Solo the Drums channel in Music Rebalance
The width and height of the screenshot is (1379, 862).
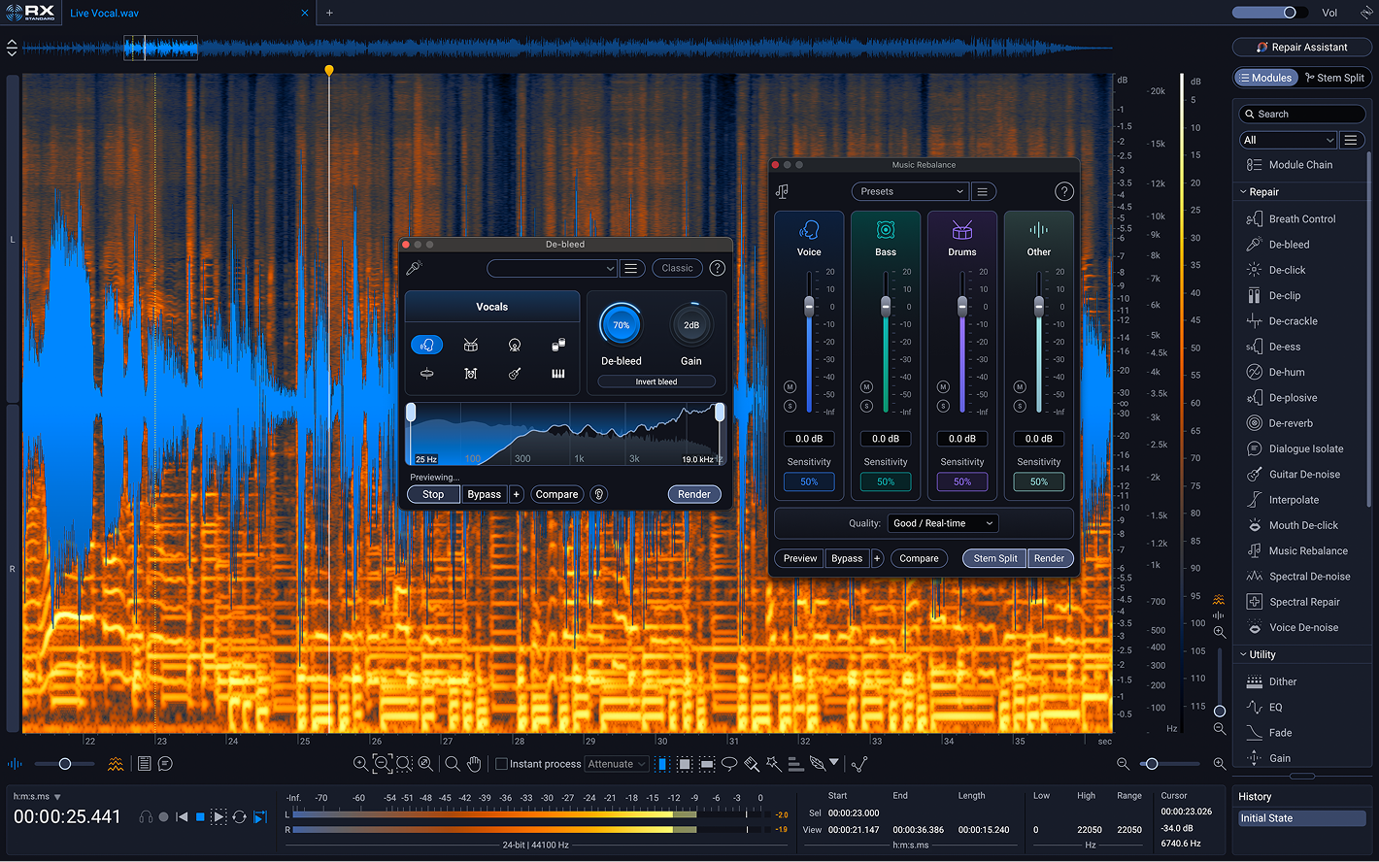pyautogui.click(x=943, y=406)
